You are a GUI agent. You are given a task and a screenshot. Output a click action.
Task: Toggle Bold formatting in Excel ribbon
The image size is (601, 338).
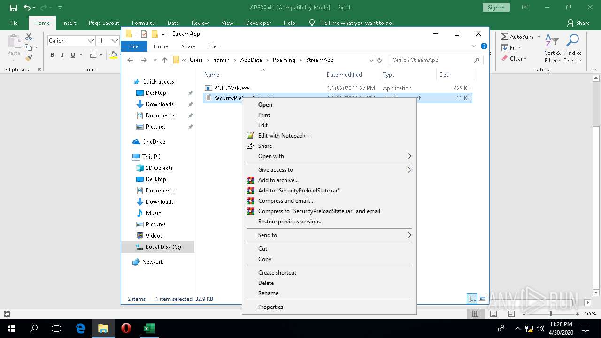[x=52, y=55]
